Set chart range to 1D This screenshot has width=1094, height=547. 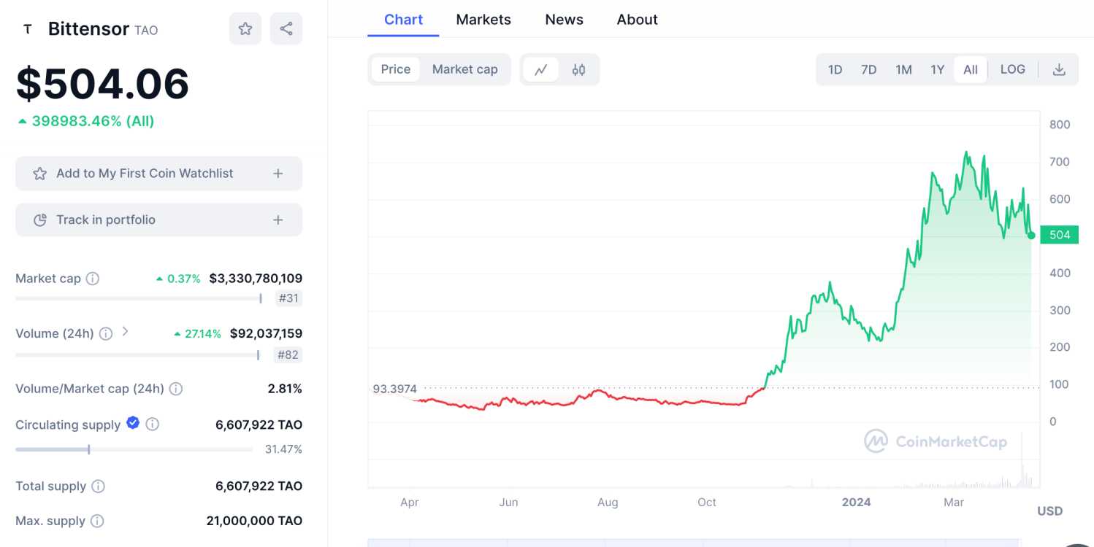coord(835,69)
